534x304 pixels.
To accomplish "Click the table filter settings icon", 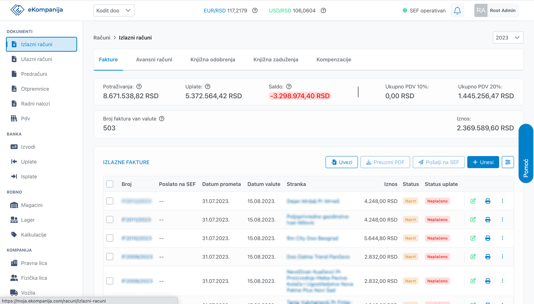I will click(x=508, y=162).
